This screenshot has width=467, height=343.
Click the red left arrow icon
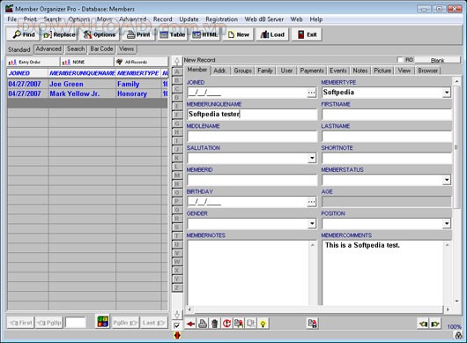click(x=190, y=324)
